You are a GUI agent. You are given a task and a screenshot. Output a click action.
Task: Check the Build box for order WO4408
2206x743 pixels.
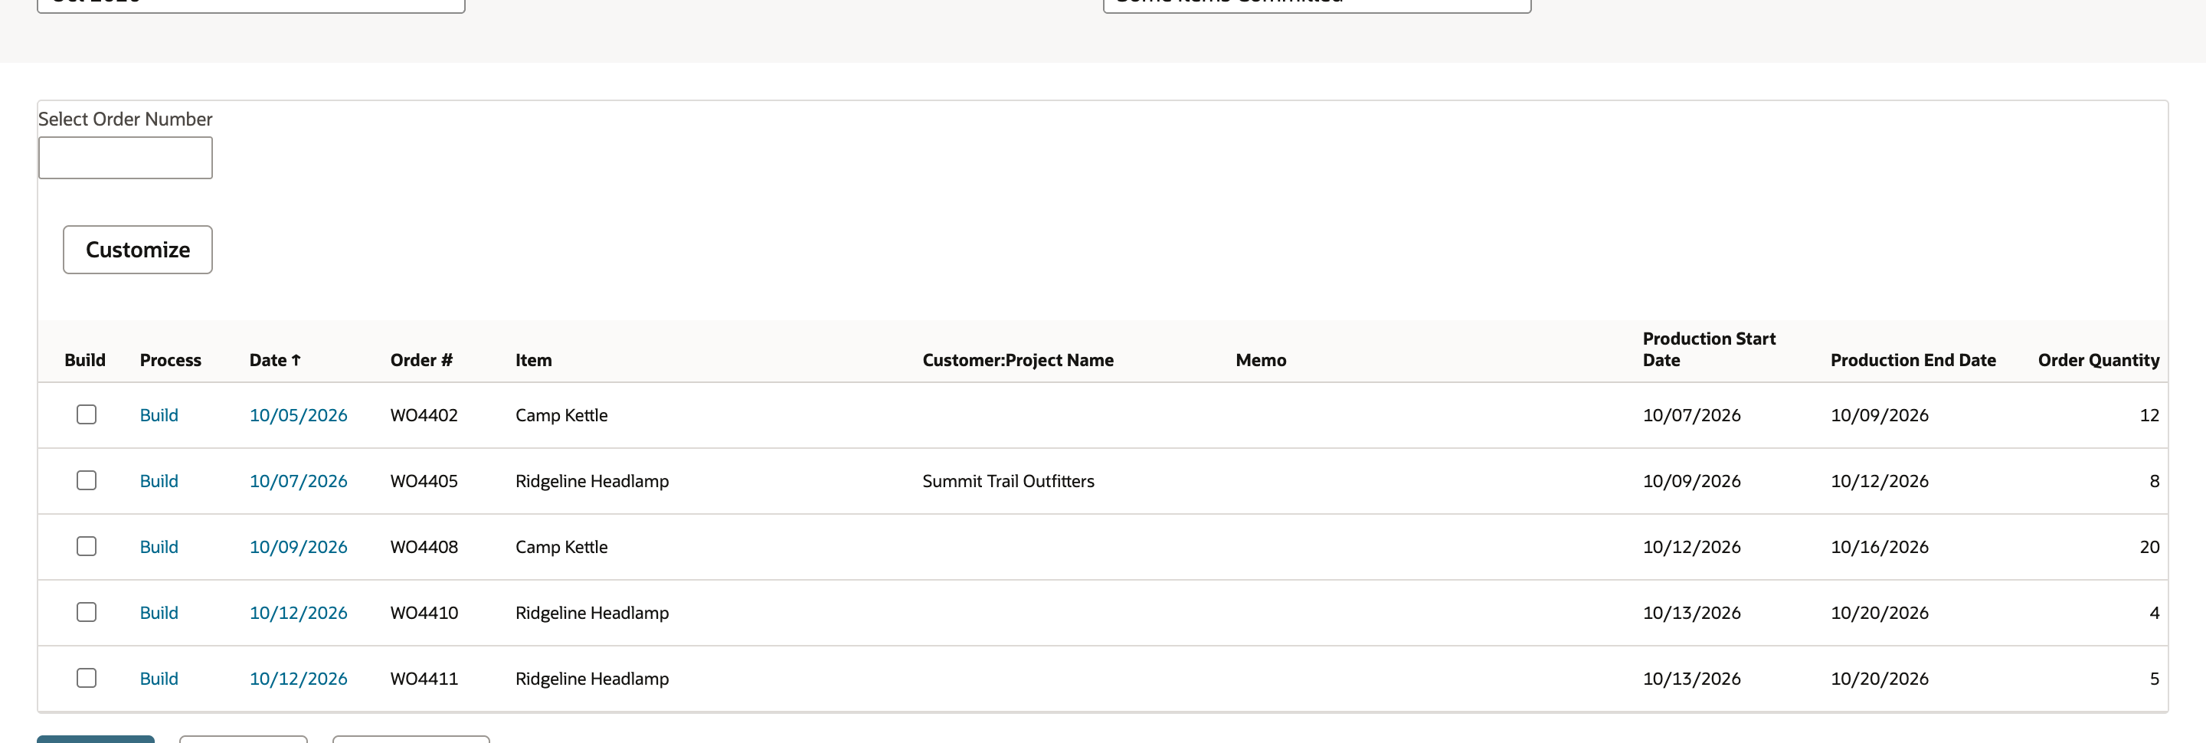pyautogui.click(x=87, y=546)
